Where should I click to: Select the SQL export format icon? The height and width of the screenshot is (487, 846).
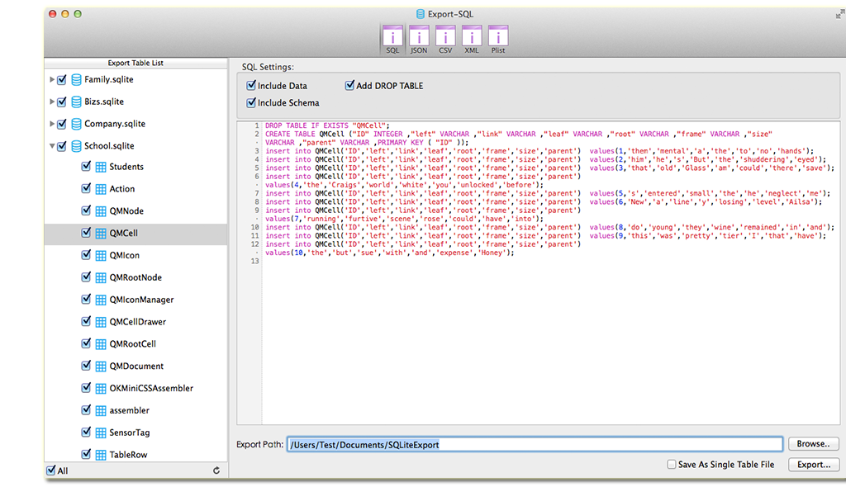pyautogui.click(x=392, y=37)
